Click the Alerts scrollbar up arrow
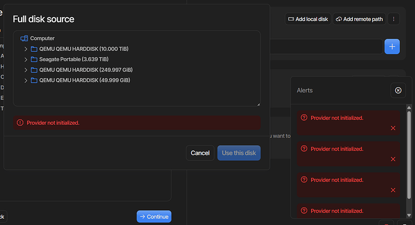This screenshot has width=415, height=225. tap(409, 107)
